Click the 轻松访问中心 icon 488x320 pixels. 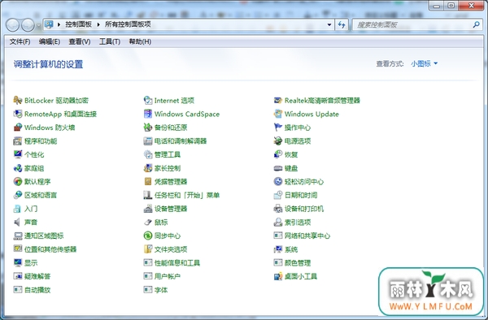[278, 181]
